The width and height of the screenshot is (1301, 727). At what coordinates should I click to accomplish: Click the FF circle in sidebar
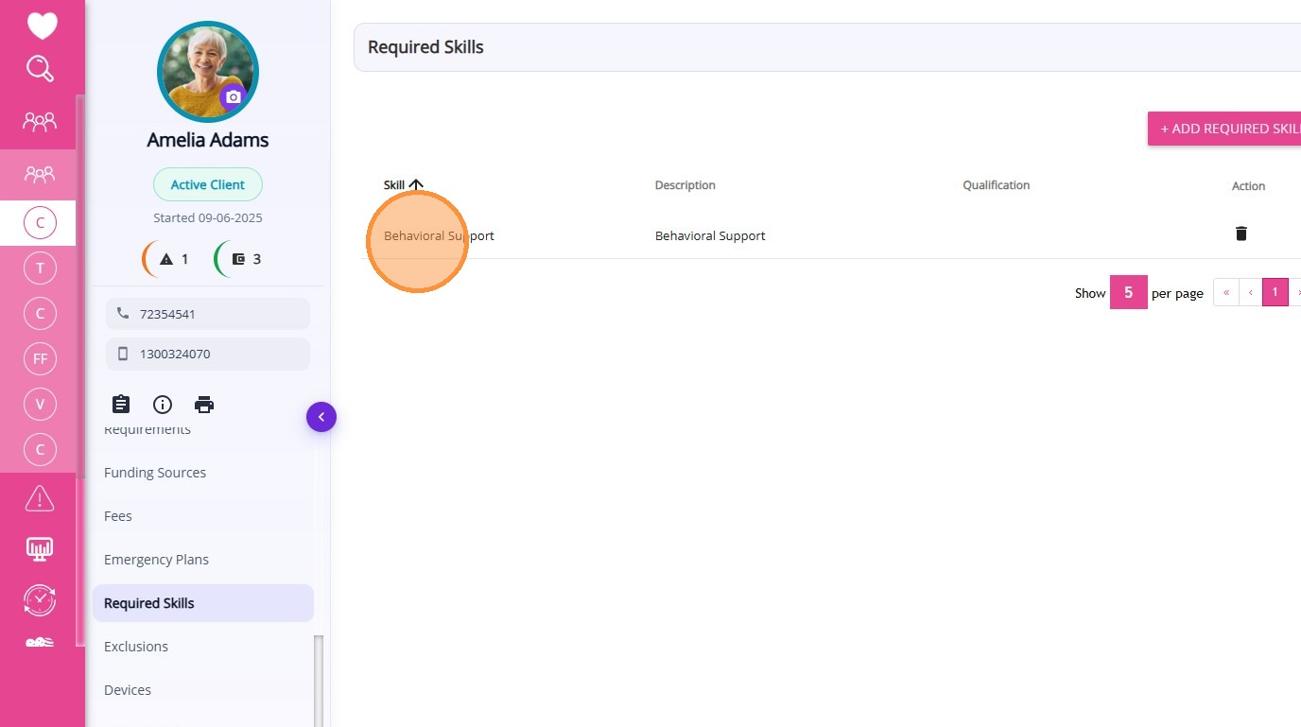[40, 359]
